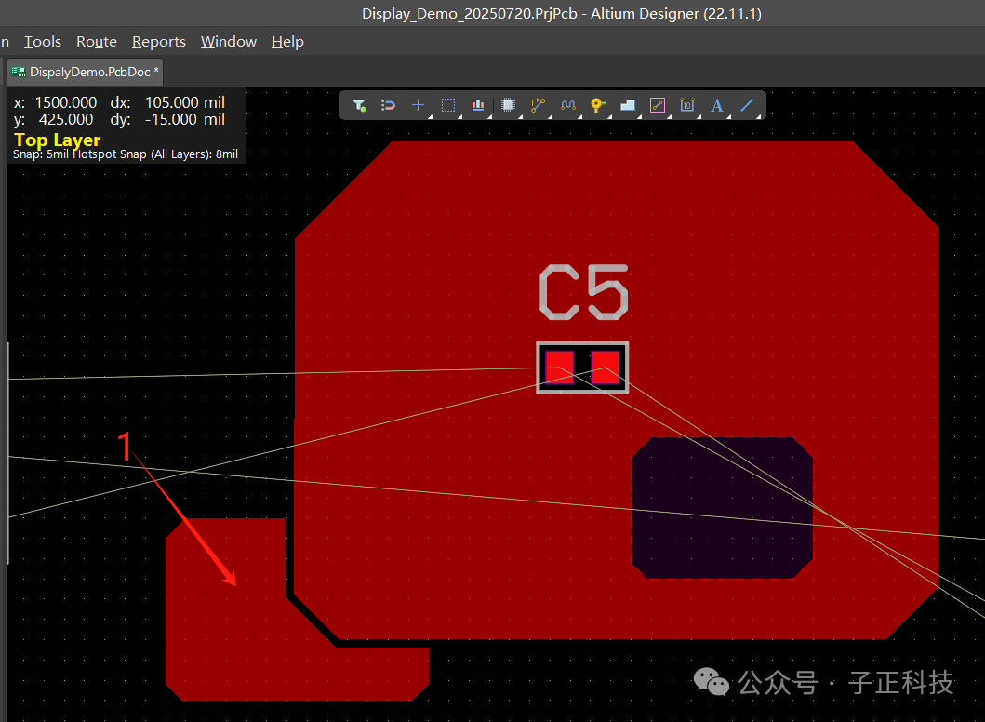The image size is (985, 722).
Task: Select the left pad of capacitor C5
Action: pos(559,368)
